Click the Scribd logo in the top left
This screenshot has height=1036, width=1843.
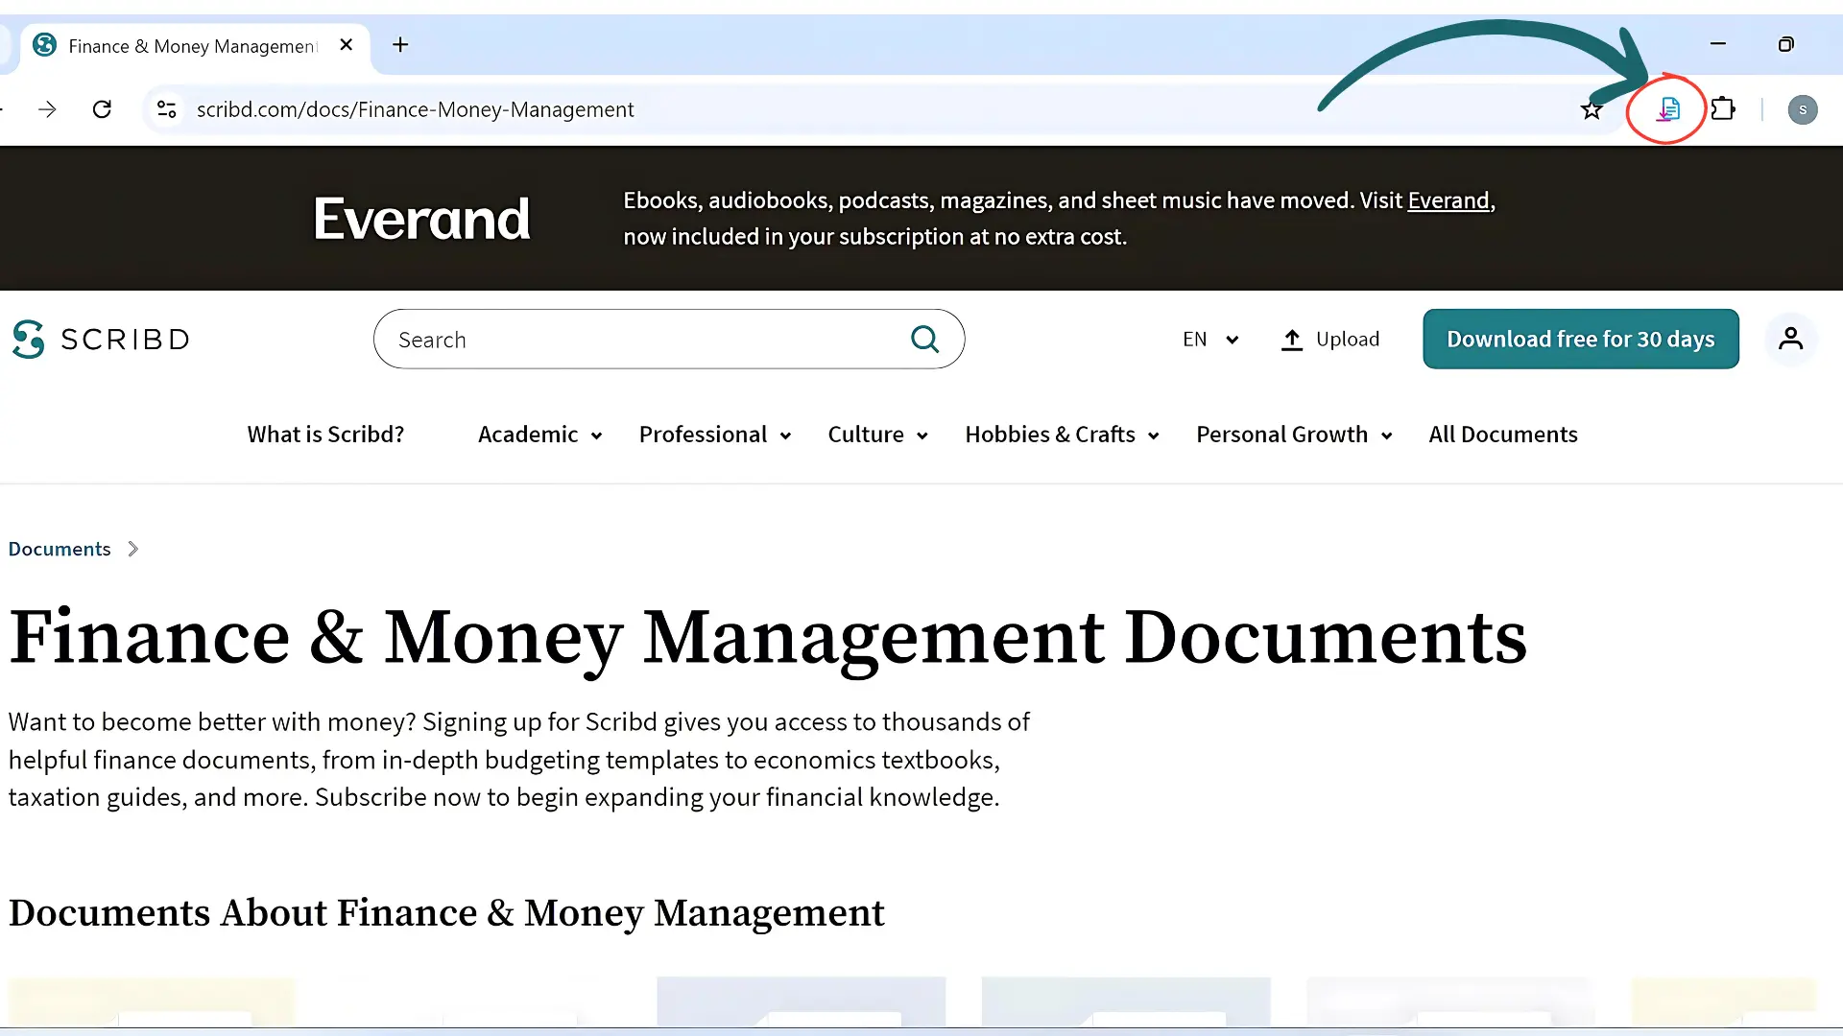pos(101,339)
